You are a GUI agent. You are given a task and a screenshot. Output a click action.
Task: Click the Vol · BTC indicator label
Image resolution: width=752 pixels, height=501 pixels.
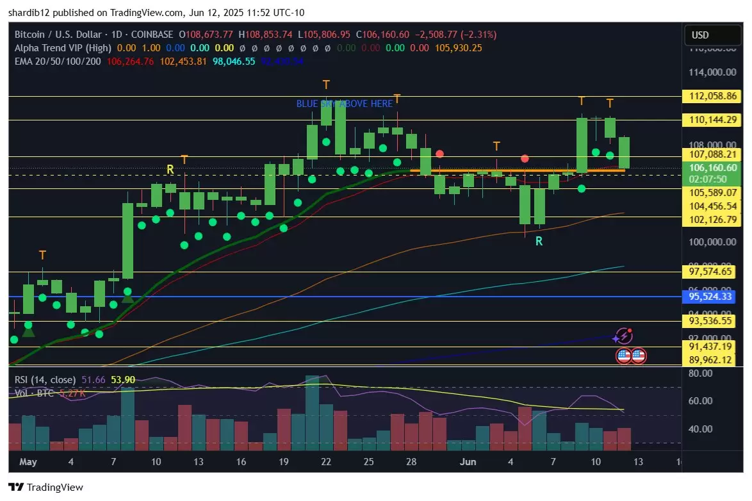[34, 393]
